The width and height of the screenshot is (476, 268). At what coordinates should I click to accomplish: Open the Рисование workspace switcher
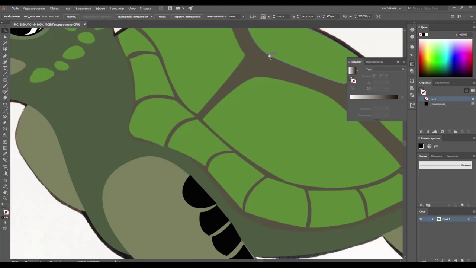[x=392, y=8]
